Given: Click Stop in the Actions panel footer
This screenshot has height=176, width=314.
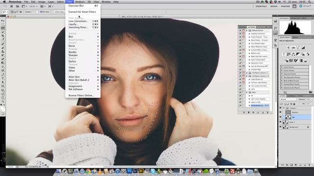Looking at the screenshot, I should (x=244, y=112).
